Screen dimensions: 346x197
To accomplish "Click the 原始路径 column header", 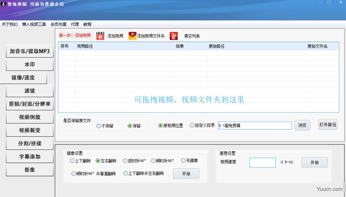I will pos(256,46).
